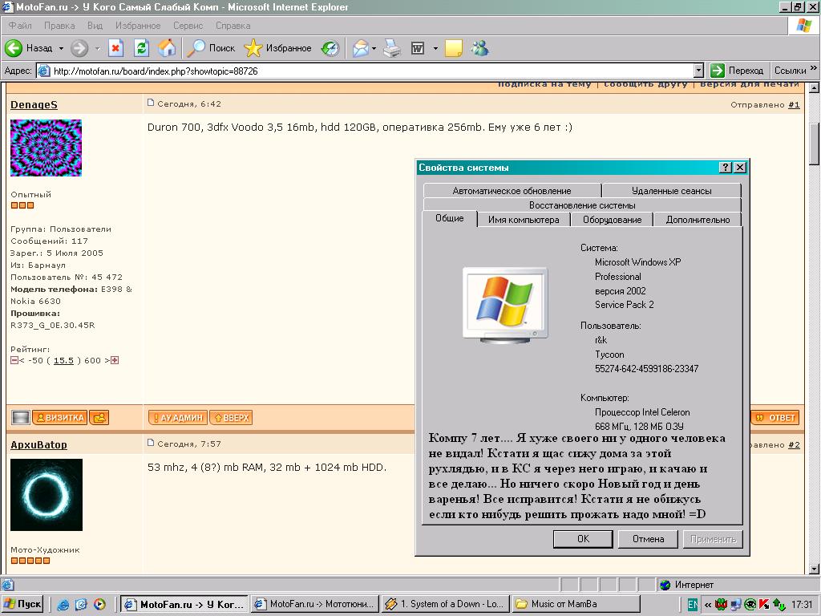Click the ОТВЕТ reply button
821x616 pixels.
(x=775, y=417)
